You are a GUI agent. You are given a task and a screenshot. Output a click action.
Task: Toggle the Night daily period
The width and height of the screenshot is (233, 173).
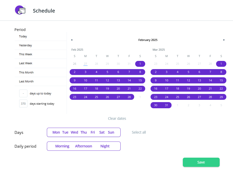pos(105,146)
